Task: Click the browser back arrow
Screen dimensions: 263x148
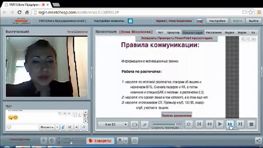Action: point(5,12)
